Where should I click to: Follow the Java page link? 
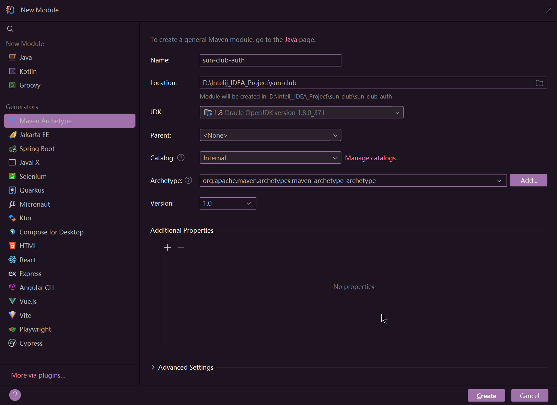291,39
